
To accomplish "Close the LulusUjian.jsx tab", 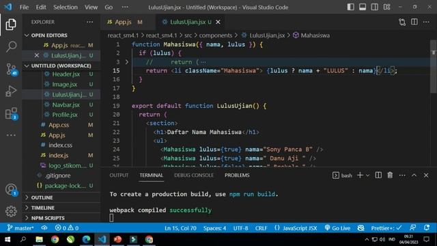I will point(218,22).
